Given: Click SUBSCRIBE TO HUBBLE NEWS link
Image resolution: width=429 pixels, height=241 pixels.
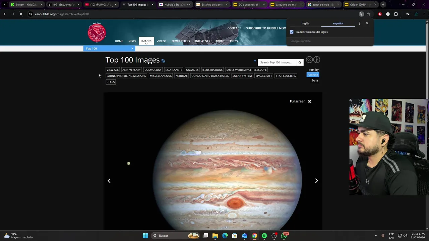Looking at the screenshot, I should [266, 28].
